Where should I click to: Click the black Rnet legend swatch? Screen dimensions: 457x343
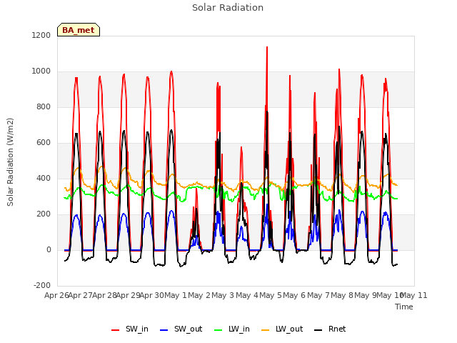318,330
